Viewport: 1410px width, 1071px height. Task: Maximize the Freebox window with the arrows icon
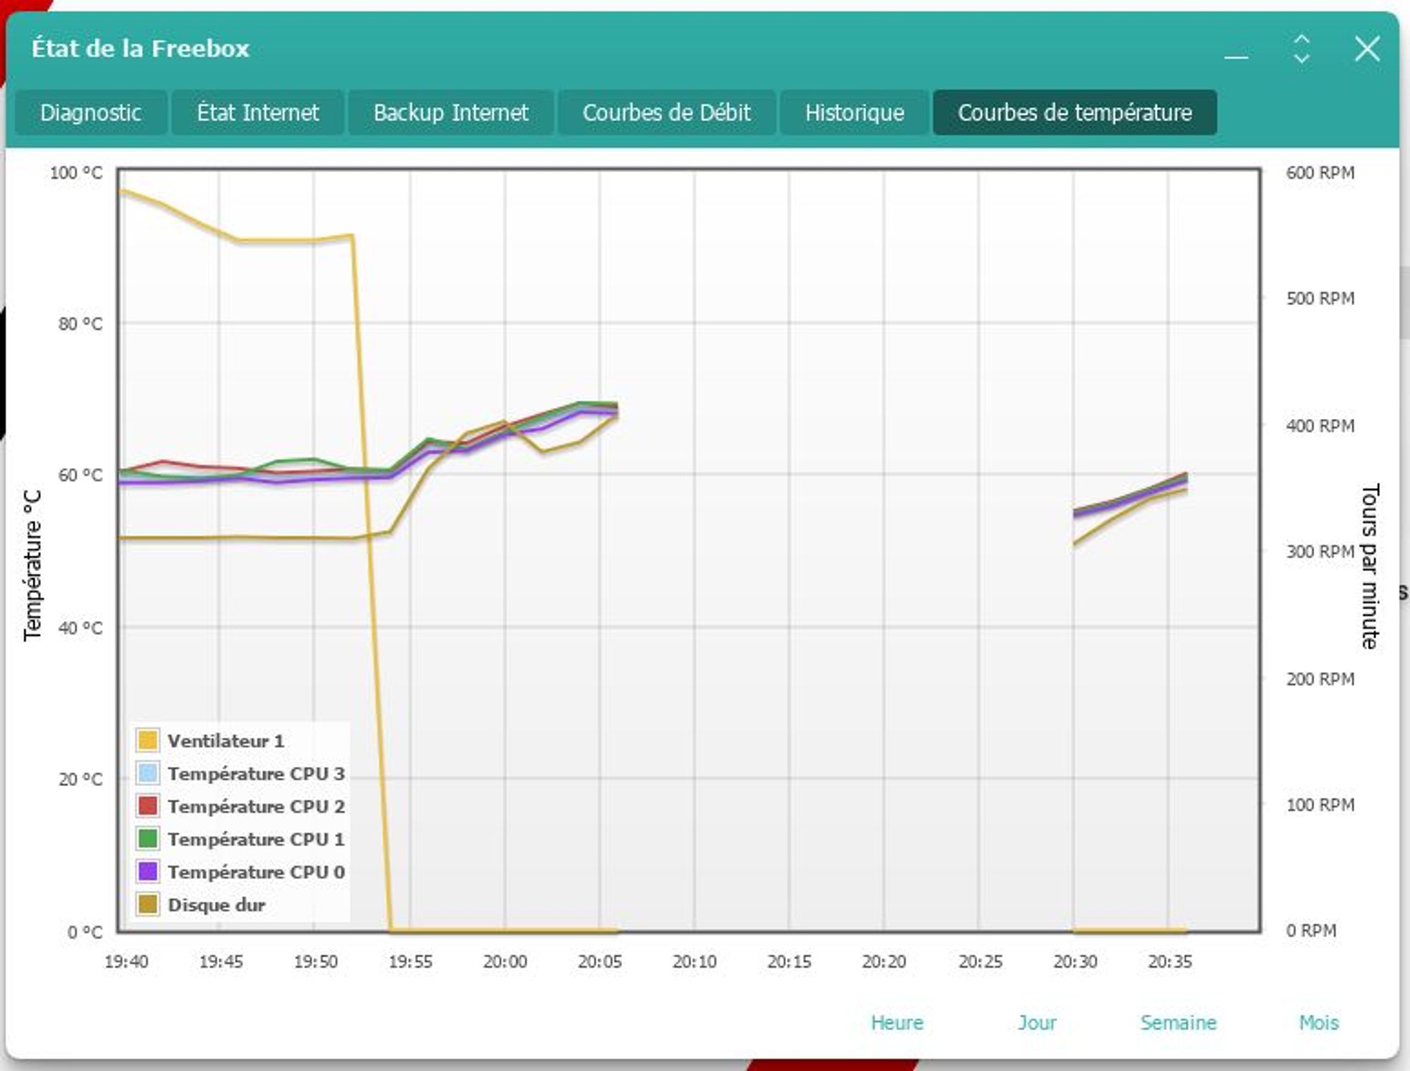coord(1301,49)
